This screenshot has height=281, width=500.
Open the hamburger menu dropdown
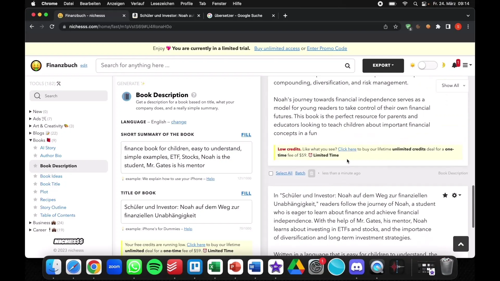click(467, 65)
